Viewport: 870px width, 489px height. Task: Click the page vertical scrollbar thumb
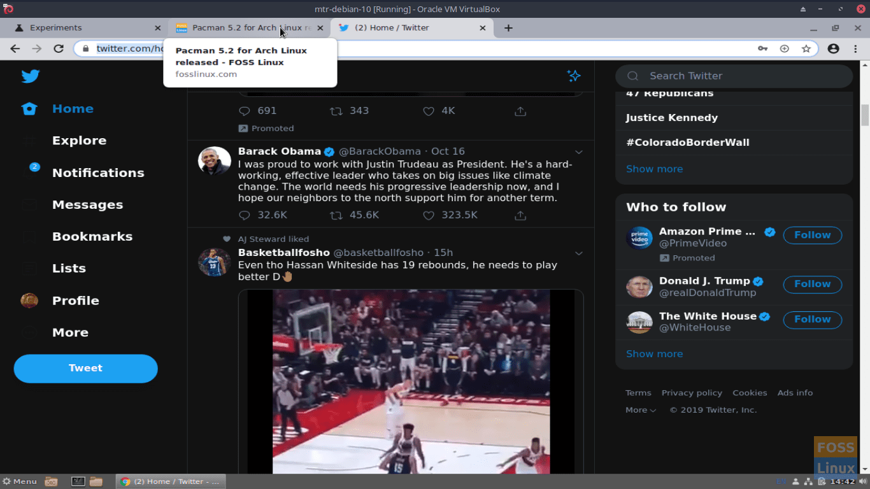click(x=865, y=115)
